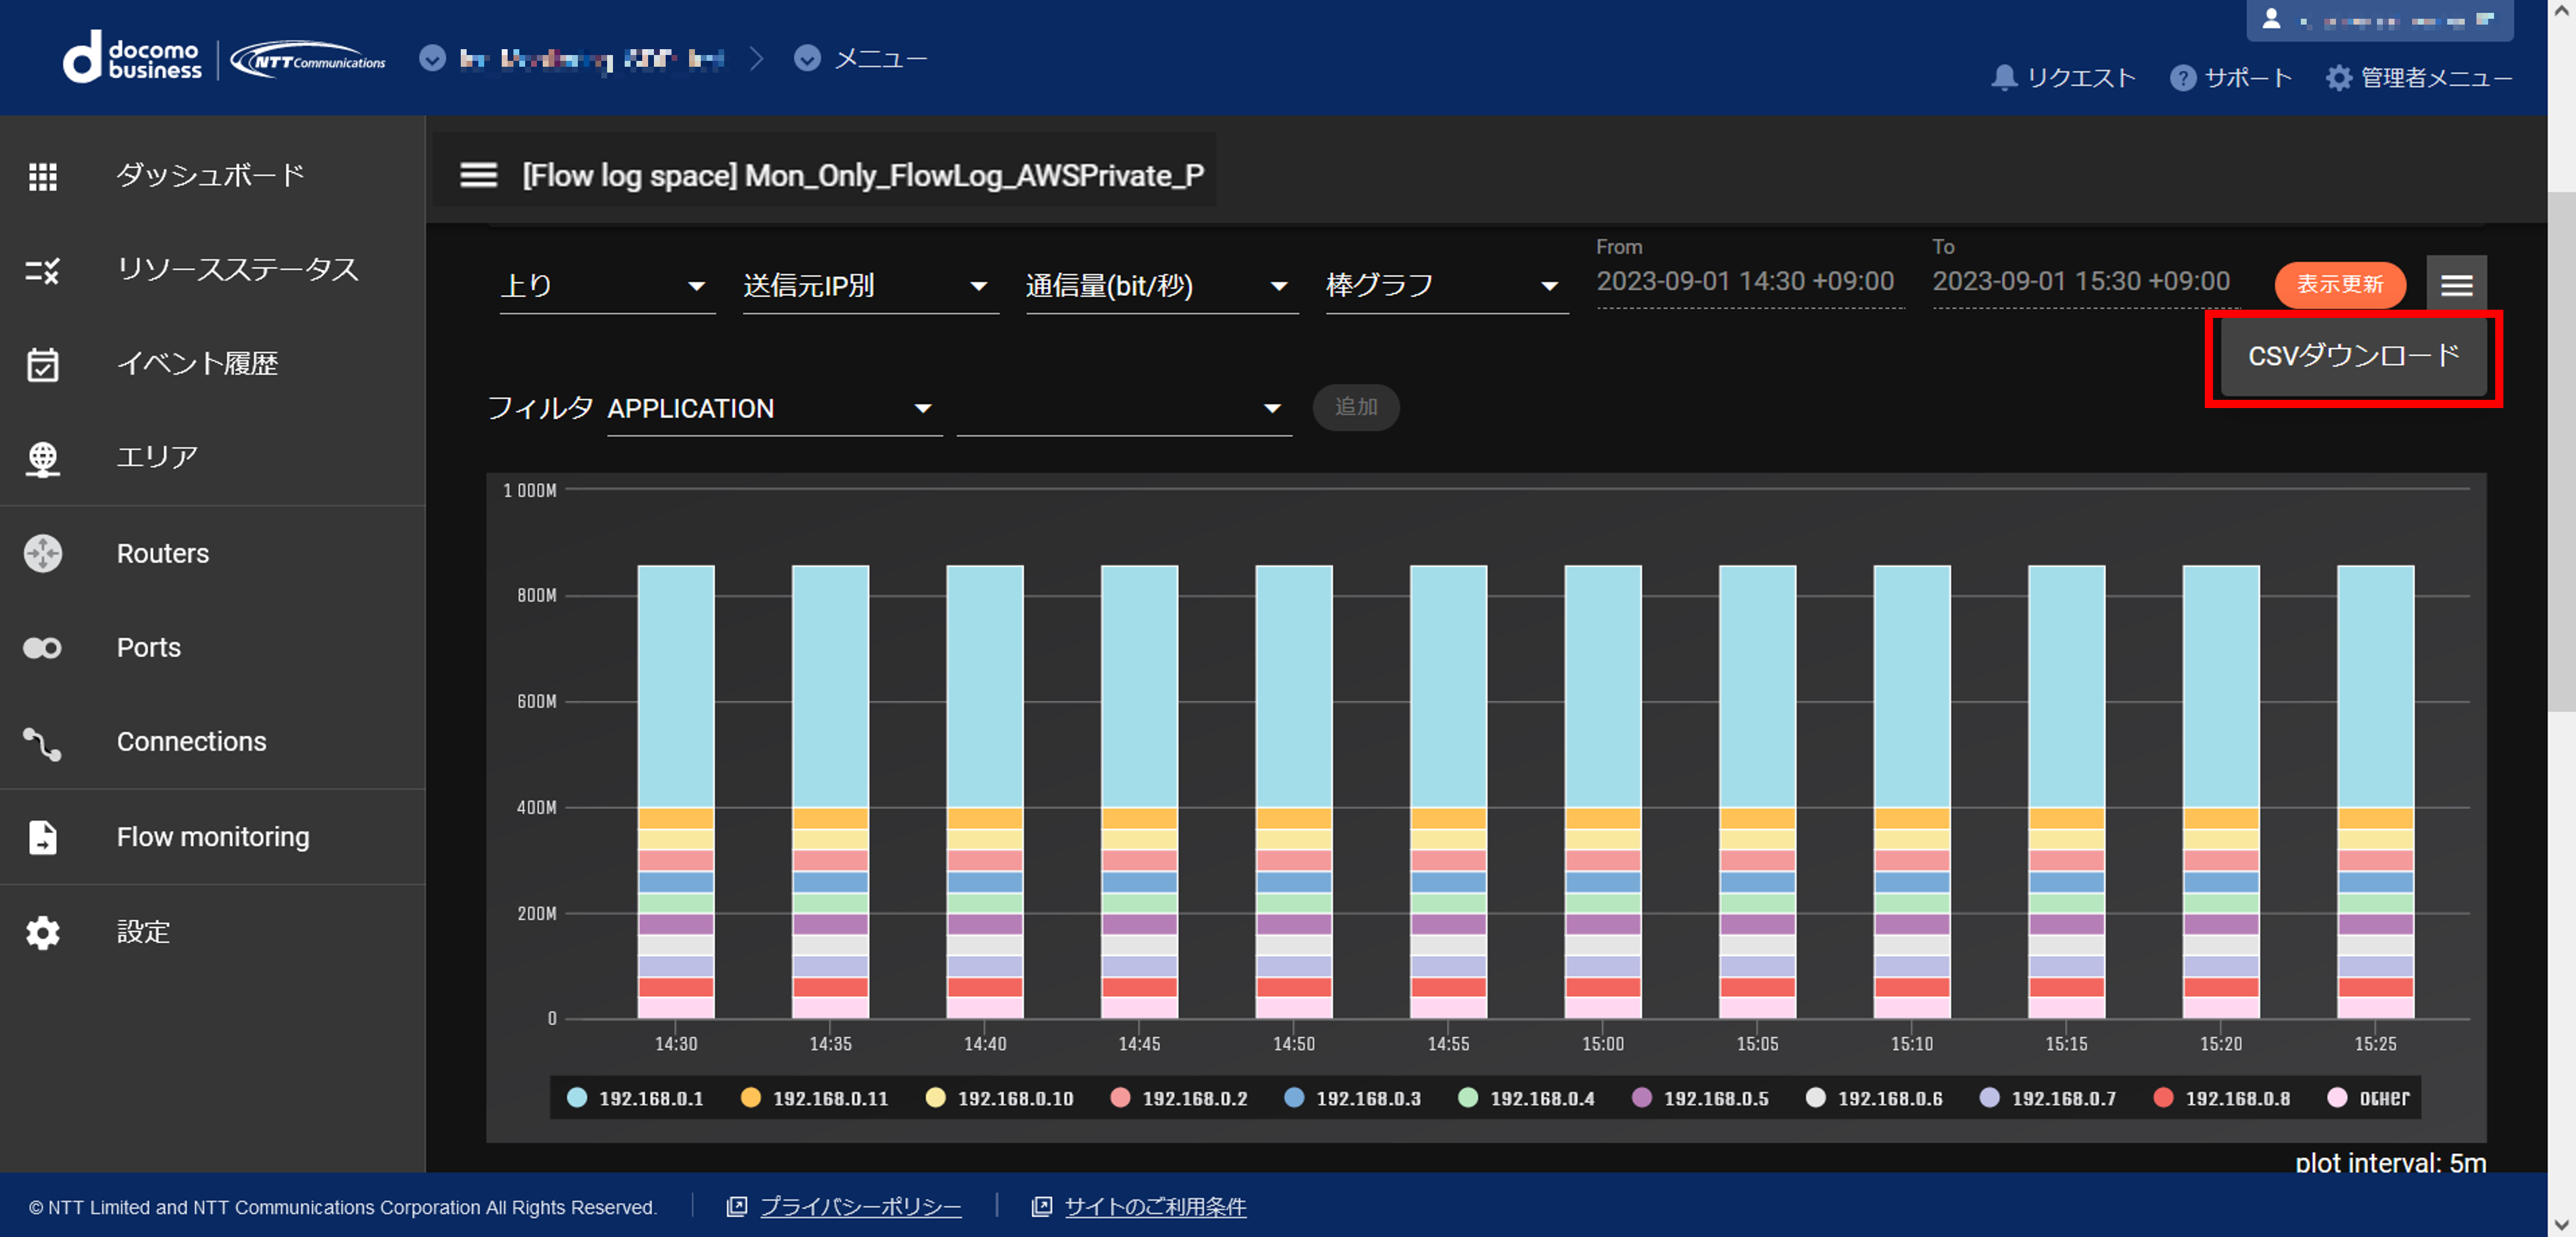Click the event history calendar icon
Viewport: 2576px width, 1237px height.
coord(42,364)
